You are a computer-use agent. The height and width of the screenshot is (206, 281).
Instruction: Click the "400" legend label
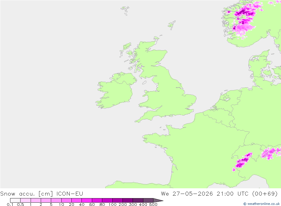click(x=143, y=205)
